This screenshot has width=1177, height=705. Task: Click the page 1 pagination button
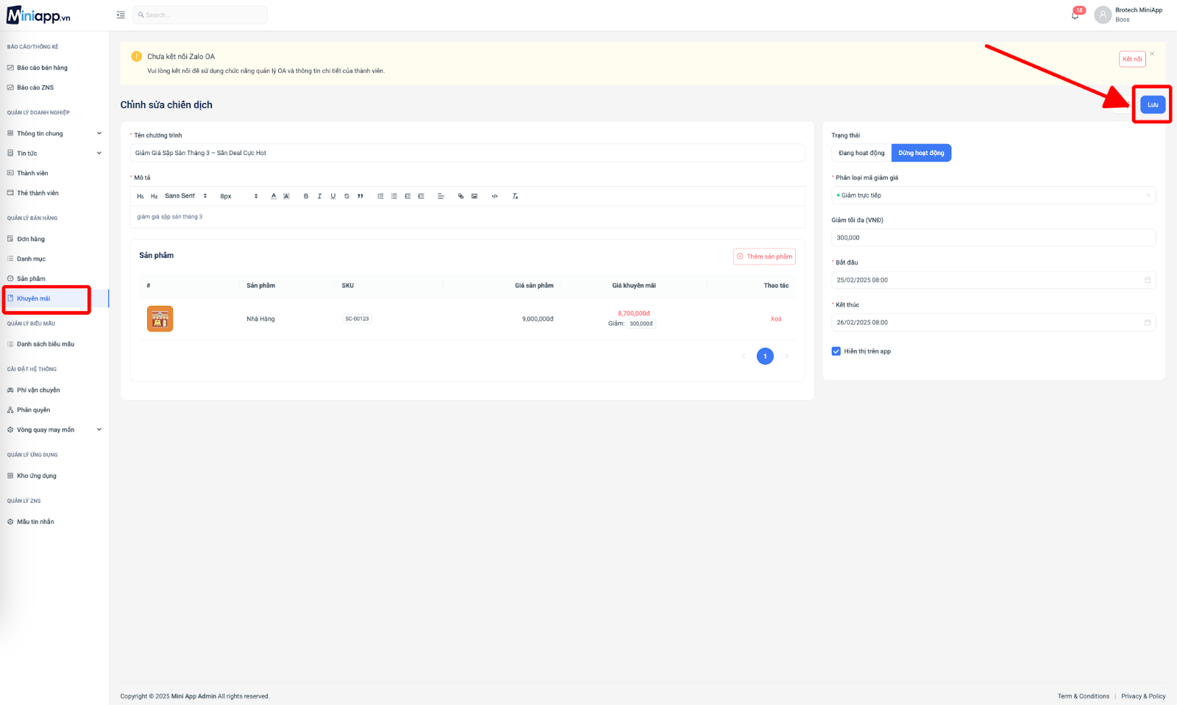tap(765, 357)
